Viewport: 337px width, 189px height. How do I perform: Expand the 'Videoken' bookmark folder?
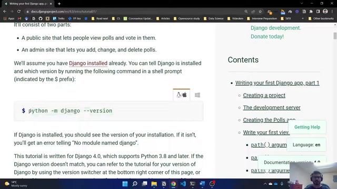[235, 19]
